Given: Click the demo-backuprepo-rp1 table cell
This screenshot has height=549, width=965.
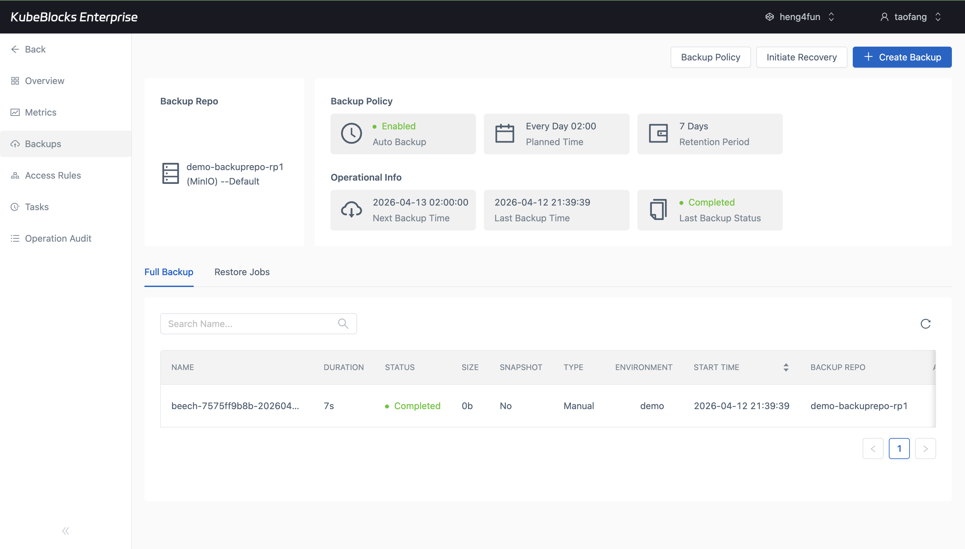Looking at the screenshot, I should point(859,406).
